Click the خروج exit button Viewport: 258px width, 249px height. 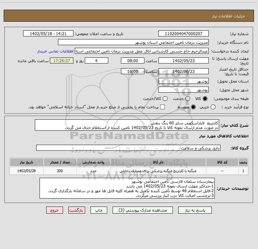pos(55,210)
